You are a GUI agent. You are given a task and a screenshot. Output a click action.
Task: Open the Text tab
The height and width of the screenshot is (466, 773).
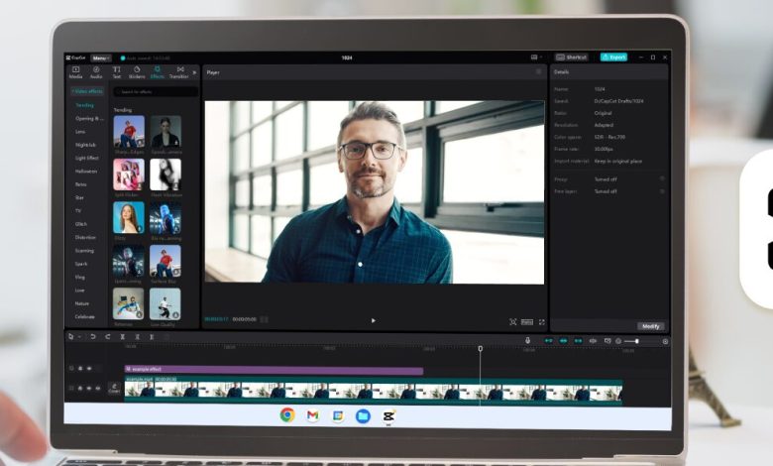(x=116, y=72)
